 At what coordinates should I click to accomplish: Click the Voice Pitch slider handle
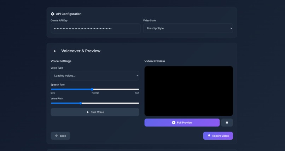tap(81, 103)
